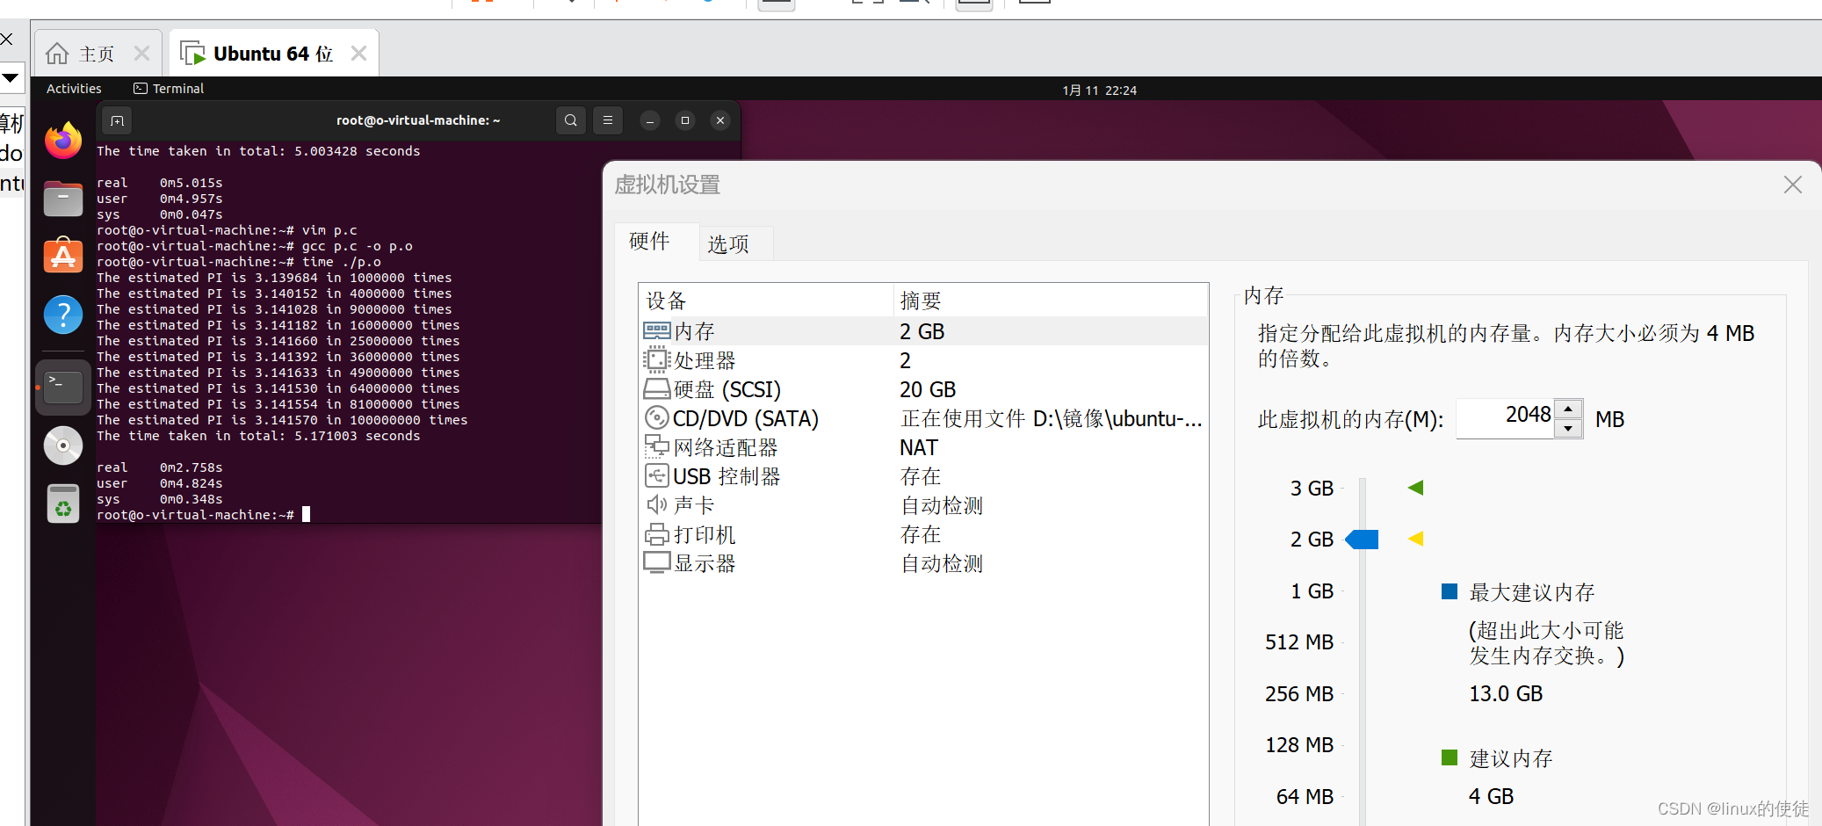The width and height of the screenshot is (1822, 826).
Task: Click the 128 MB memory scale label
Action: [1299, 745]
